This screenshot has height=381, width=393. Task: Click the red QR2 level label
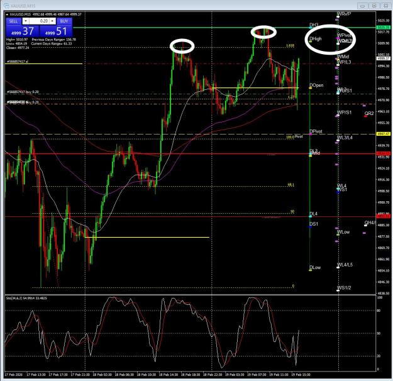pos(369,113)
